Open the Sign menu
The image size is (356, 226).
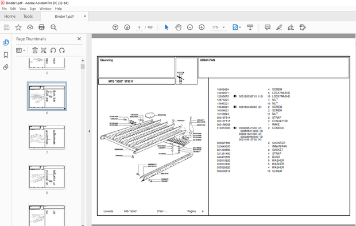click(x=33, y=9)
